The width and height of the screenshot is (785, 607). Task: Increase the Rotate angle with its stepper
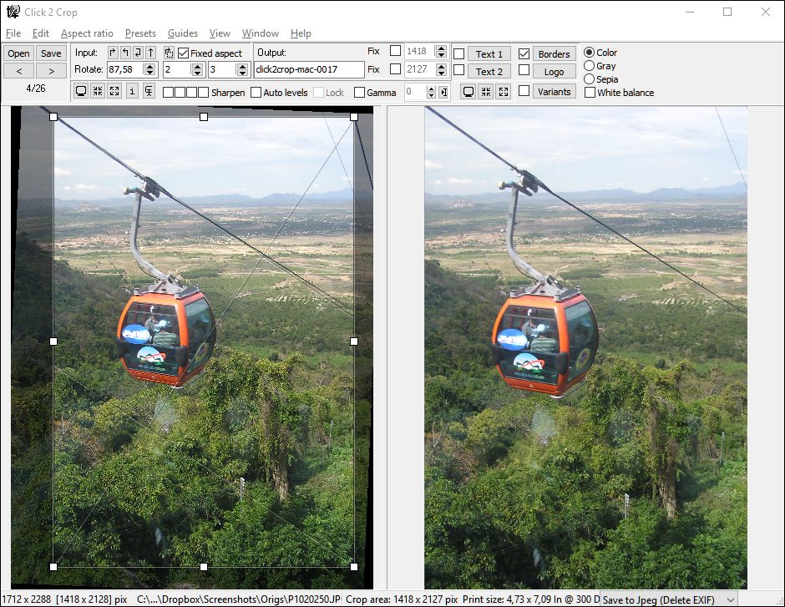pos(151,67)
